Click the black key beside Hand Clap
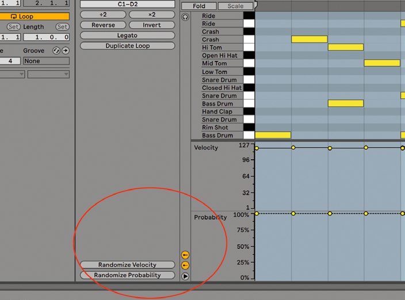 pyautogui.click(x=249, y=111)
